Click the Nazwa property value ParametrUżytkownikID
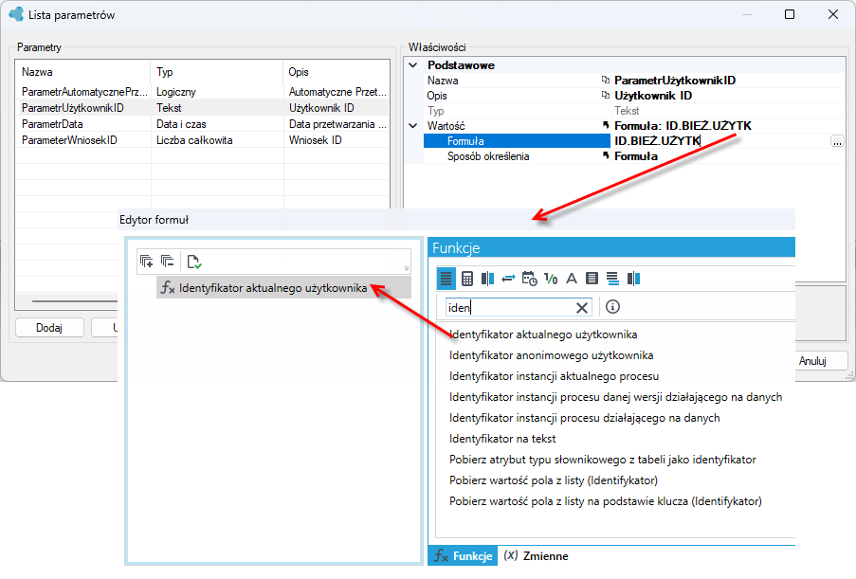The width and height of the screenshot is (856, 579). 675,81
